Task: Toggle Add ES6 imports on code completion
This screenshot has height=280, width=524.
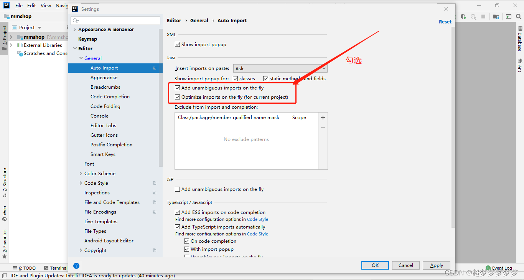Action: click(177, 212)
